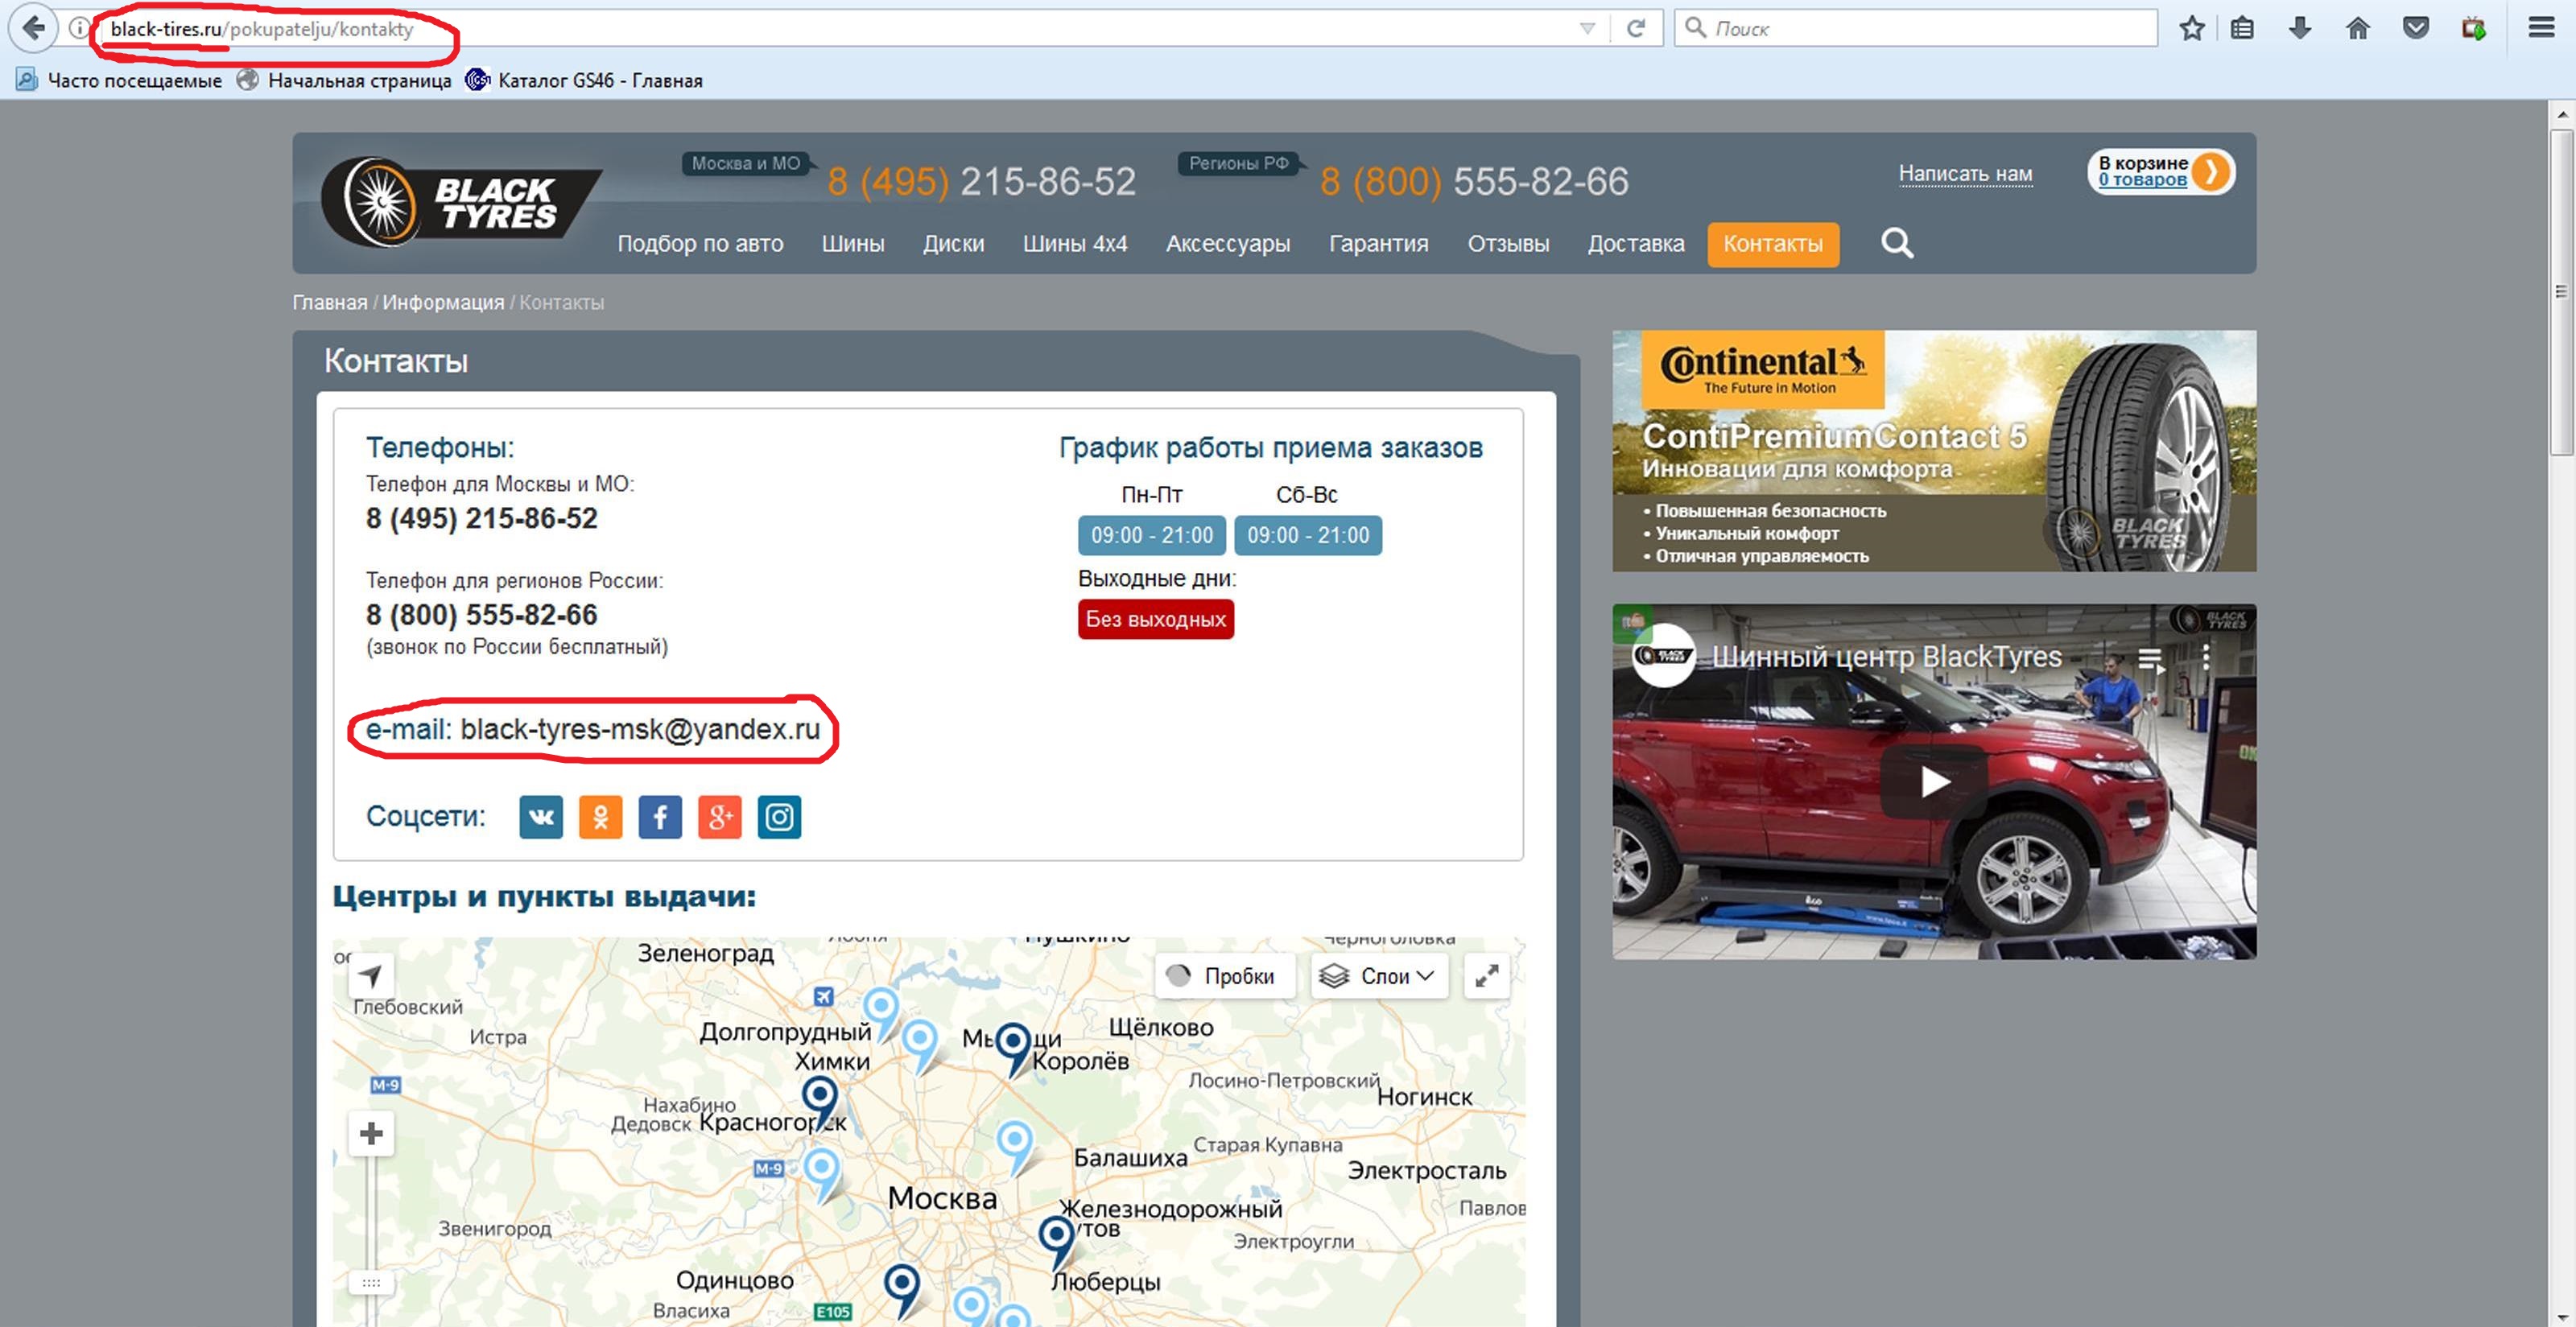Click the 'Без выходных' red label

1155,619
